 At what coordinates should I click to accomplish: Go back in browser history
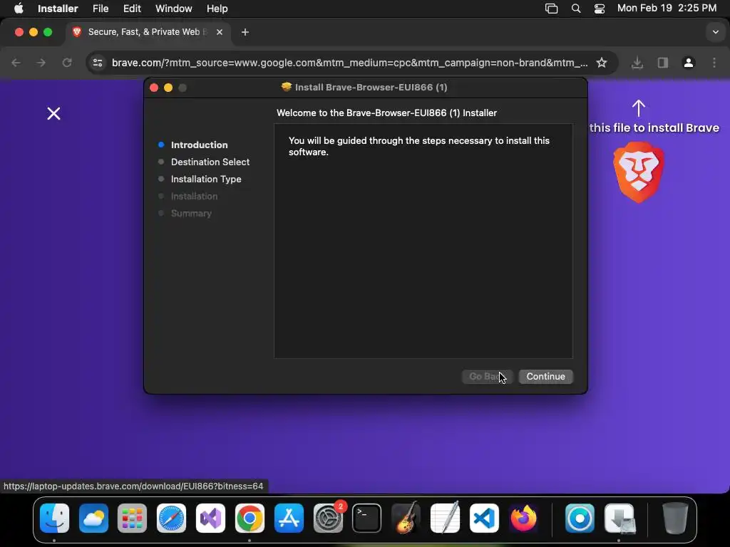(16, 63)
